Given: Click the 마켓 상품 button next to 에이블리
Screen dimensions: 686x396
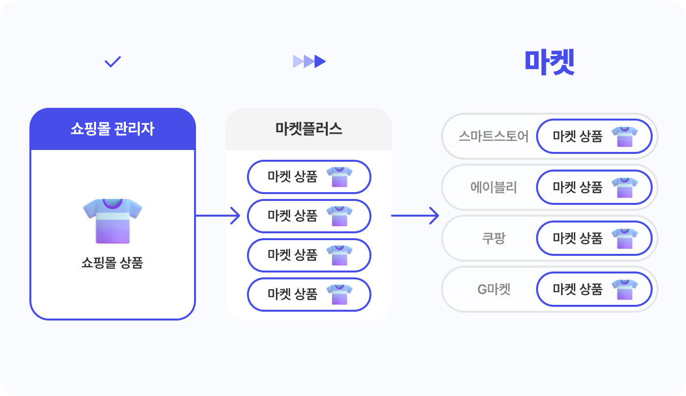Looking at the screenshot, I should pyautogui.click(x=594, y=187).
